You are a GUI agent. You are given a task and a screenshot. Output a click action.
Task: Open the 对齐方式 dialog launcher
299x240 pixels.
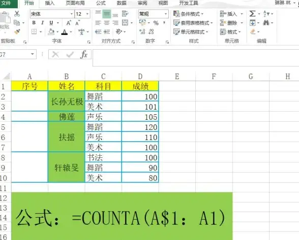coord(133,42)
